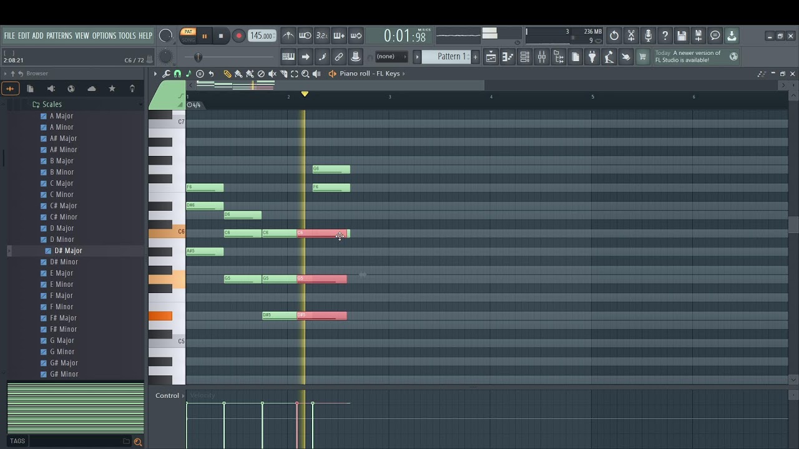Click the Save project disk icon
The image size is (799, 449).
[682, 36]
